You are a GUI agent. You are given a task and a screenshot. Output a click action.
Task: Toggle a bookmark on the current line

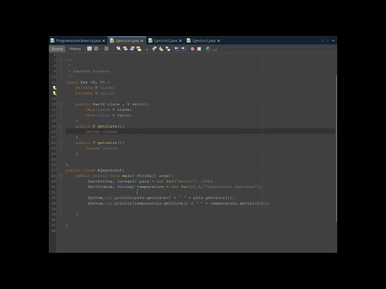pyautogui.click(x=168, y=49)
